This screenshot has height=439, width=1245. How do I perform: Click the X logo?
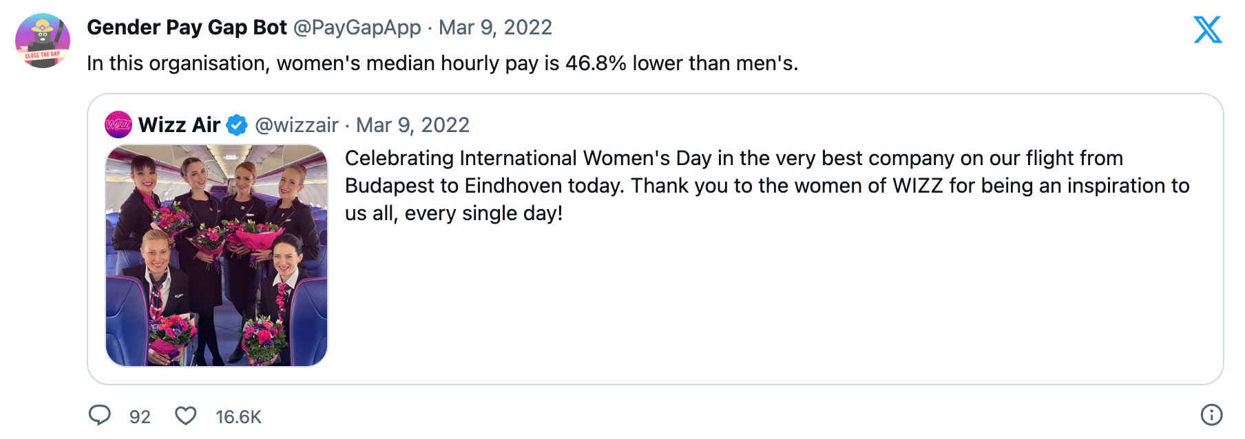click(x=1207, y=30)
